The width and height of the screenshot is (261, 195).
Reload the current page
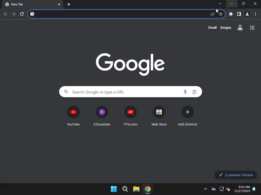click(x=22, y=14)
